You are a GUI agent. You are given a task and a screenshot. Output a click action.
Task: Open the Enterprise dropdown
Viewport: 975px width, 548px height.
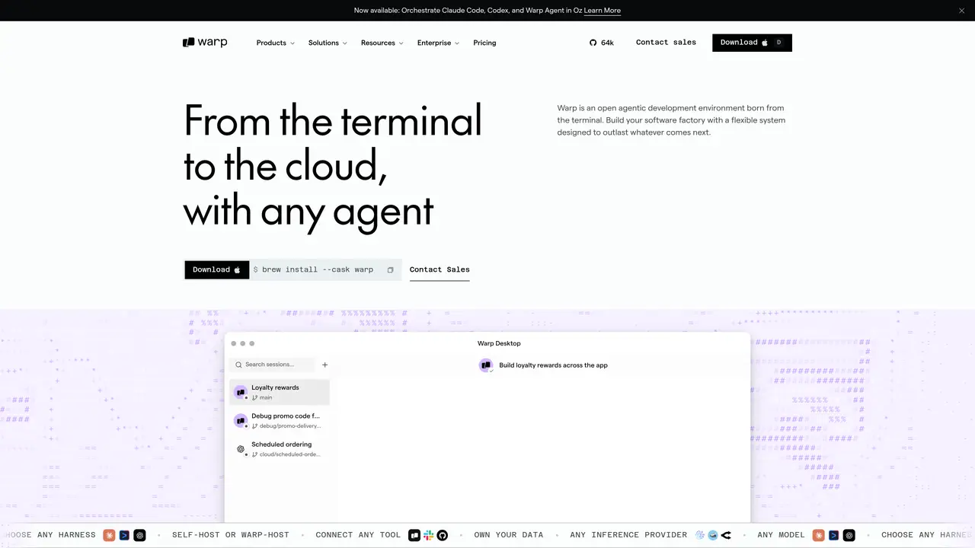[x=438, y=43]
